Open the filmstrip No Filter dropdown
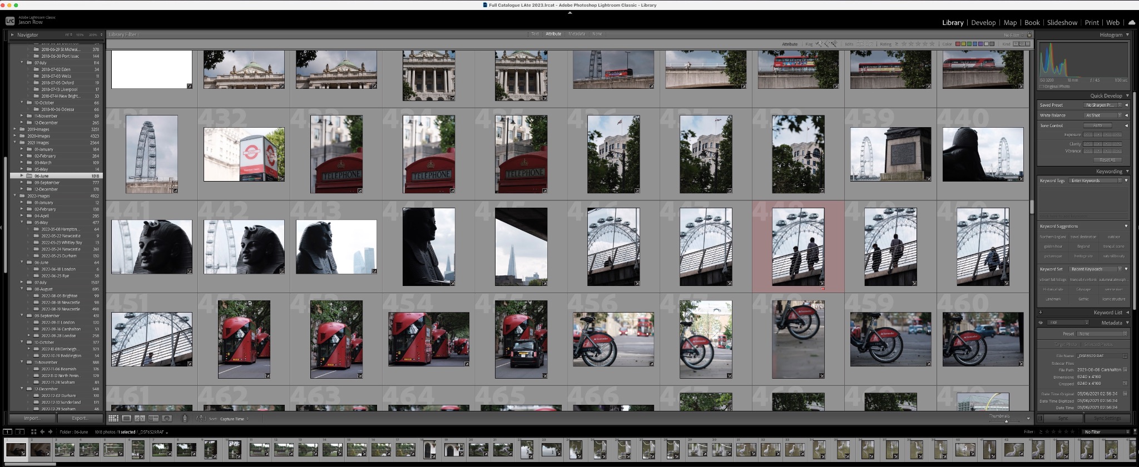This screenshot has height=467, width=1139. coord(1106,432)
